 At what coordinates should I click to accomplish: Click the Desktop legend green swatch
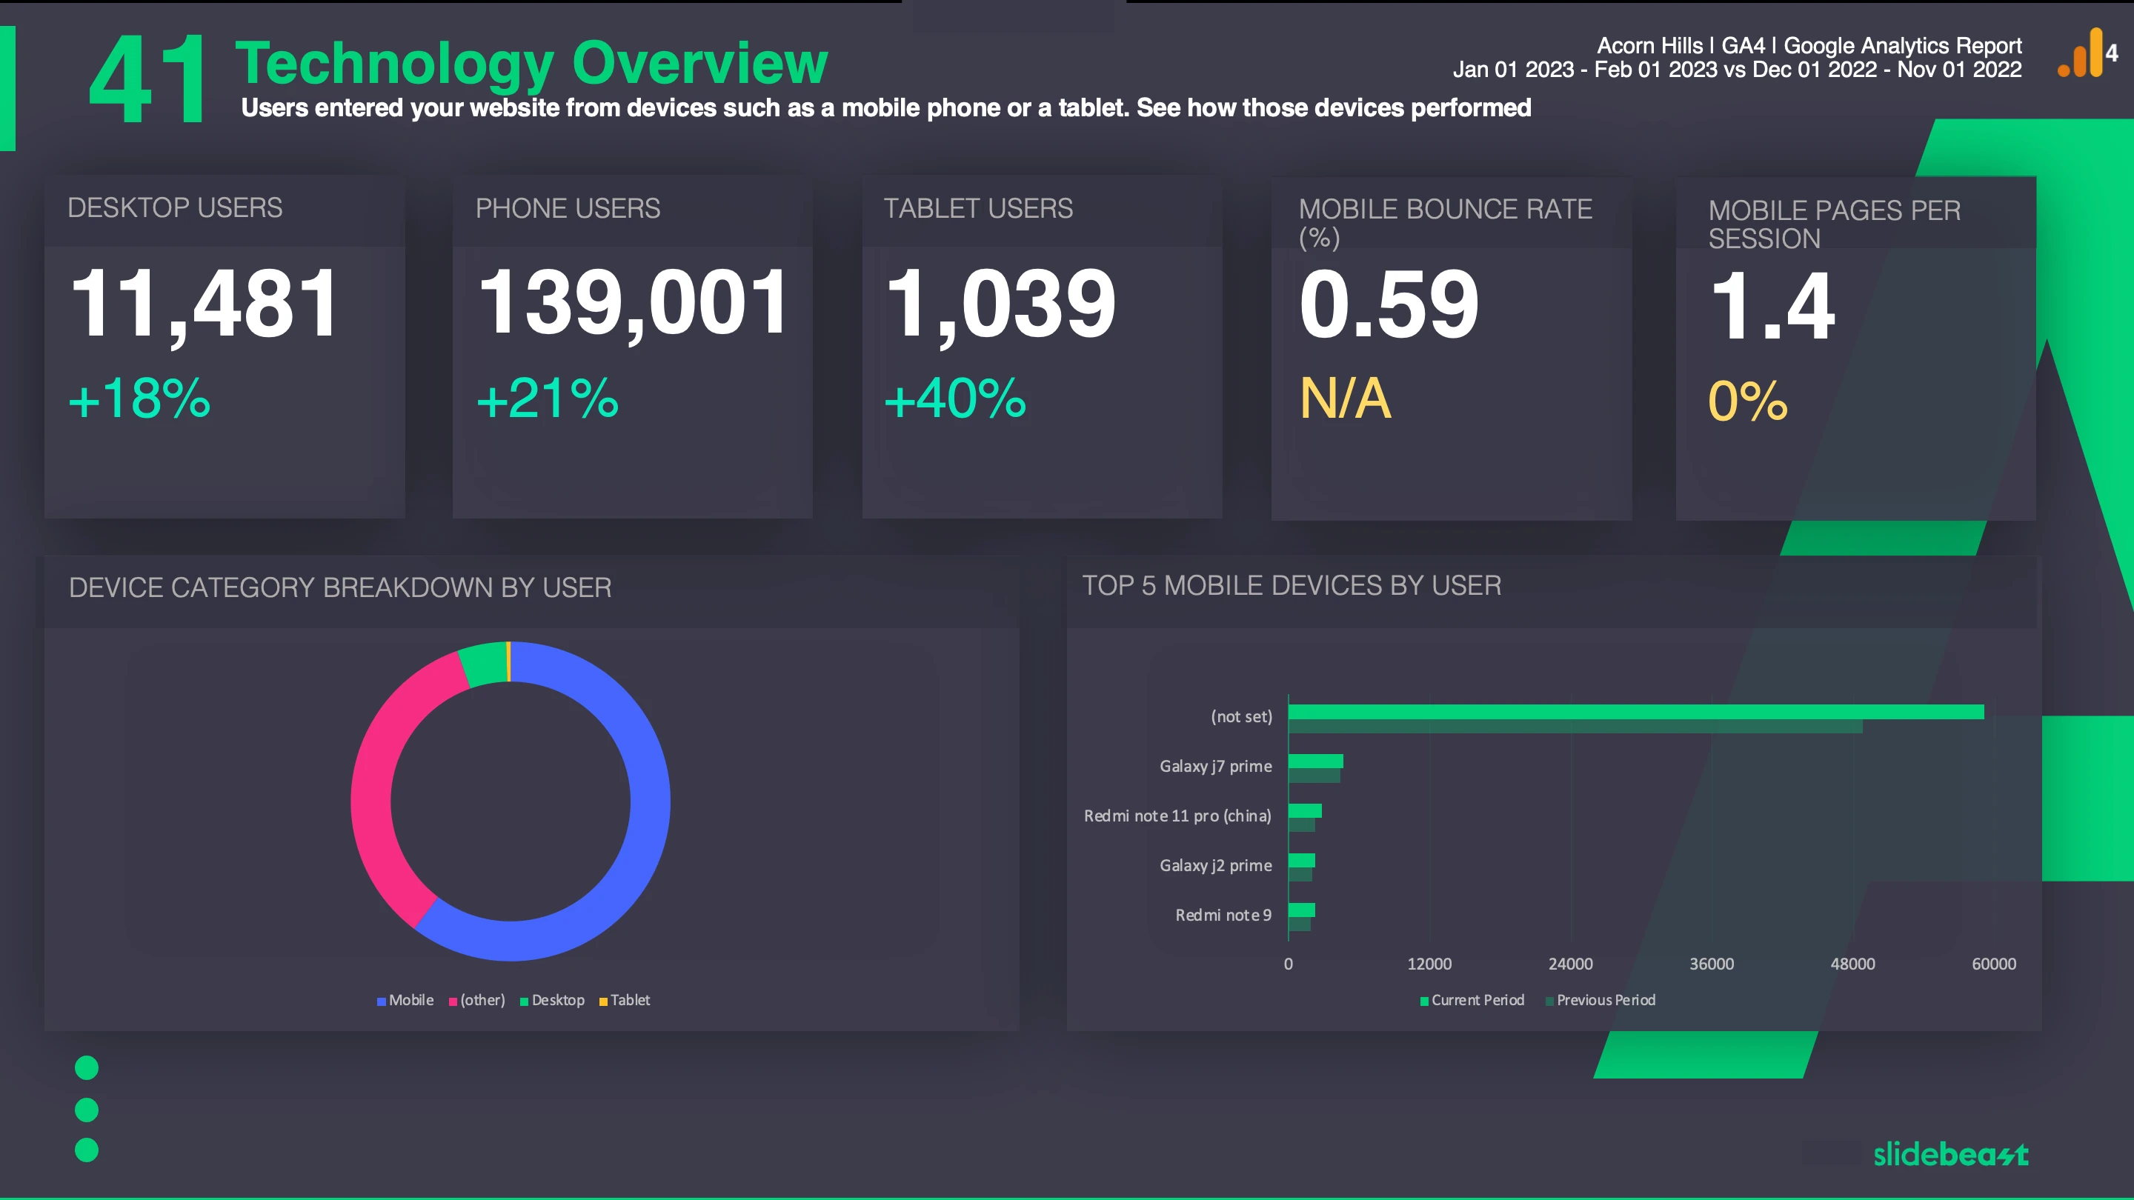click(524, 1001)
